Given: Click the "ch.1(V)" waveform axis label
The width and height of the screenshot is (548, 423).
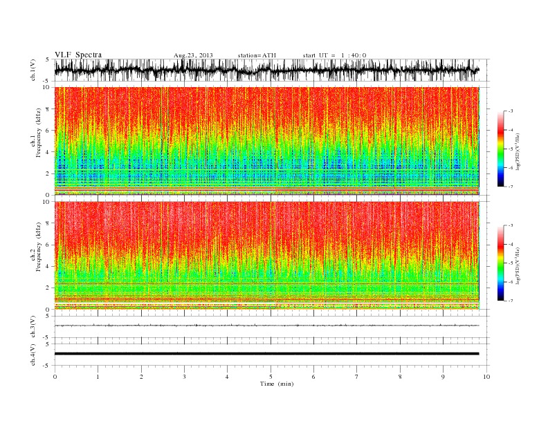Looking at the screenshot, I should [33, 70].
